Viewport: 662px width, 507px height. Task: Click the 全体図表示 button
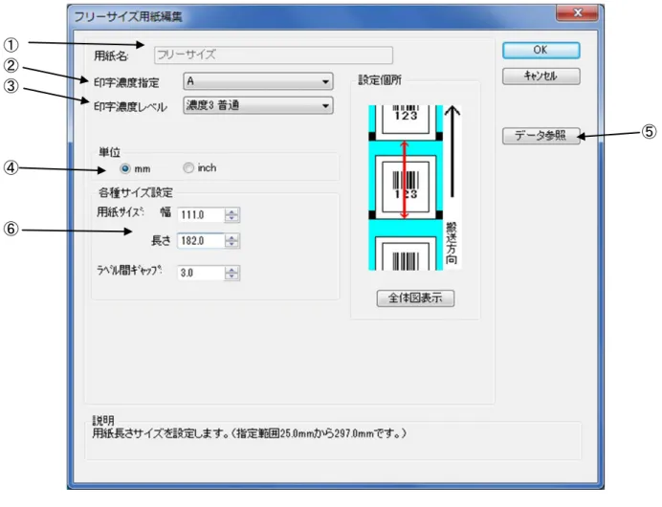[x=415, y=298]
